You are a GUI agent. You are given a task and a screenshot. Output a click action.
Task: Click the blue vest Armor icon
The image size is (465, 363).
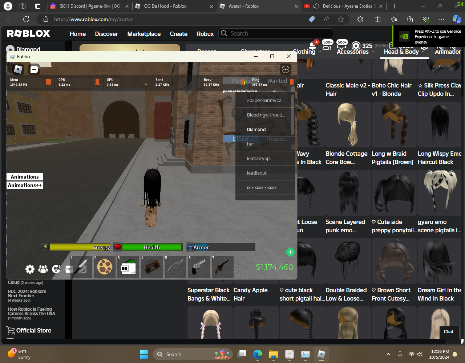point(190,247)
